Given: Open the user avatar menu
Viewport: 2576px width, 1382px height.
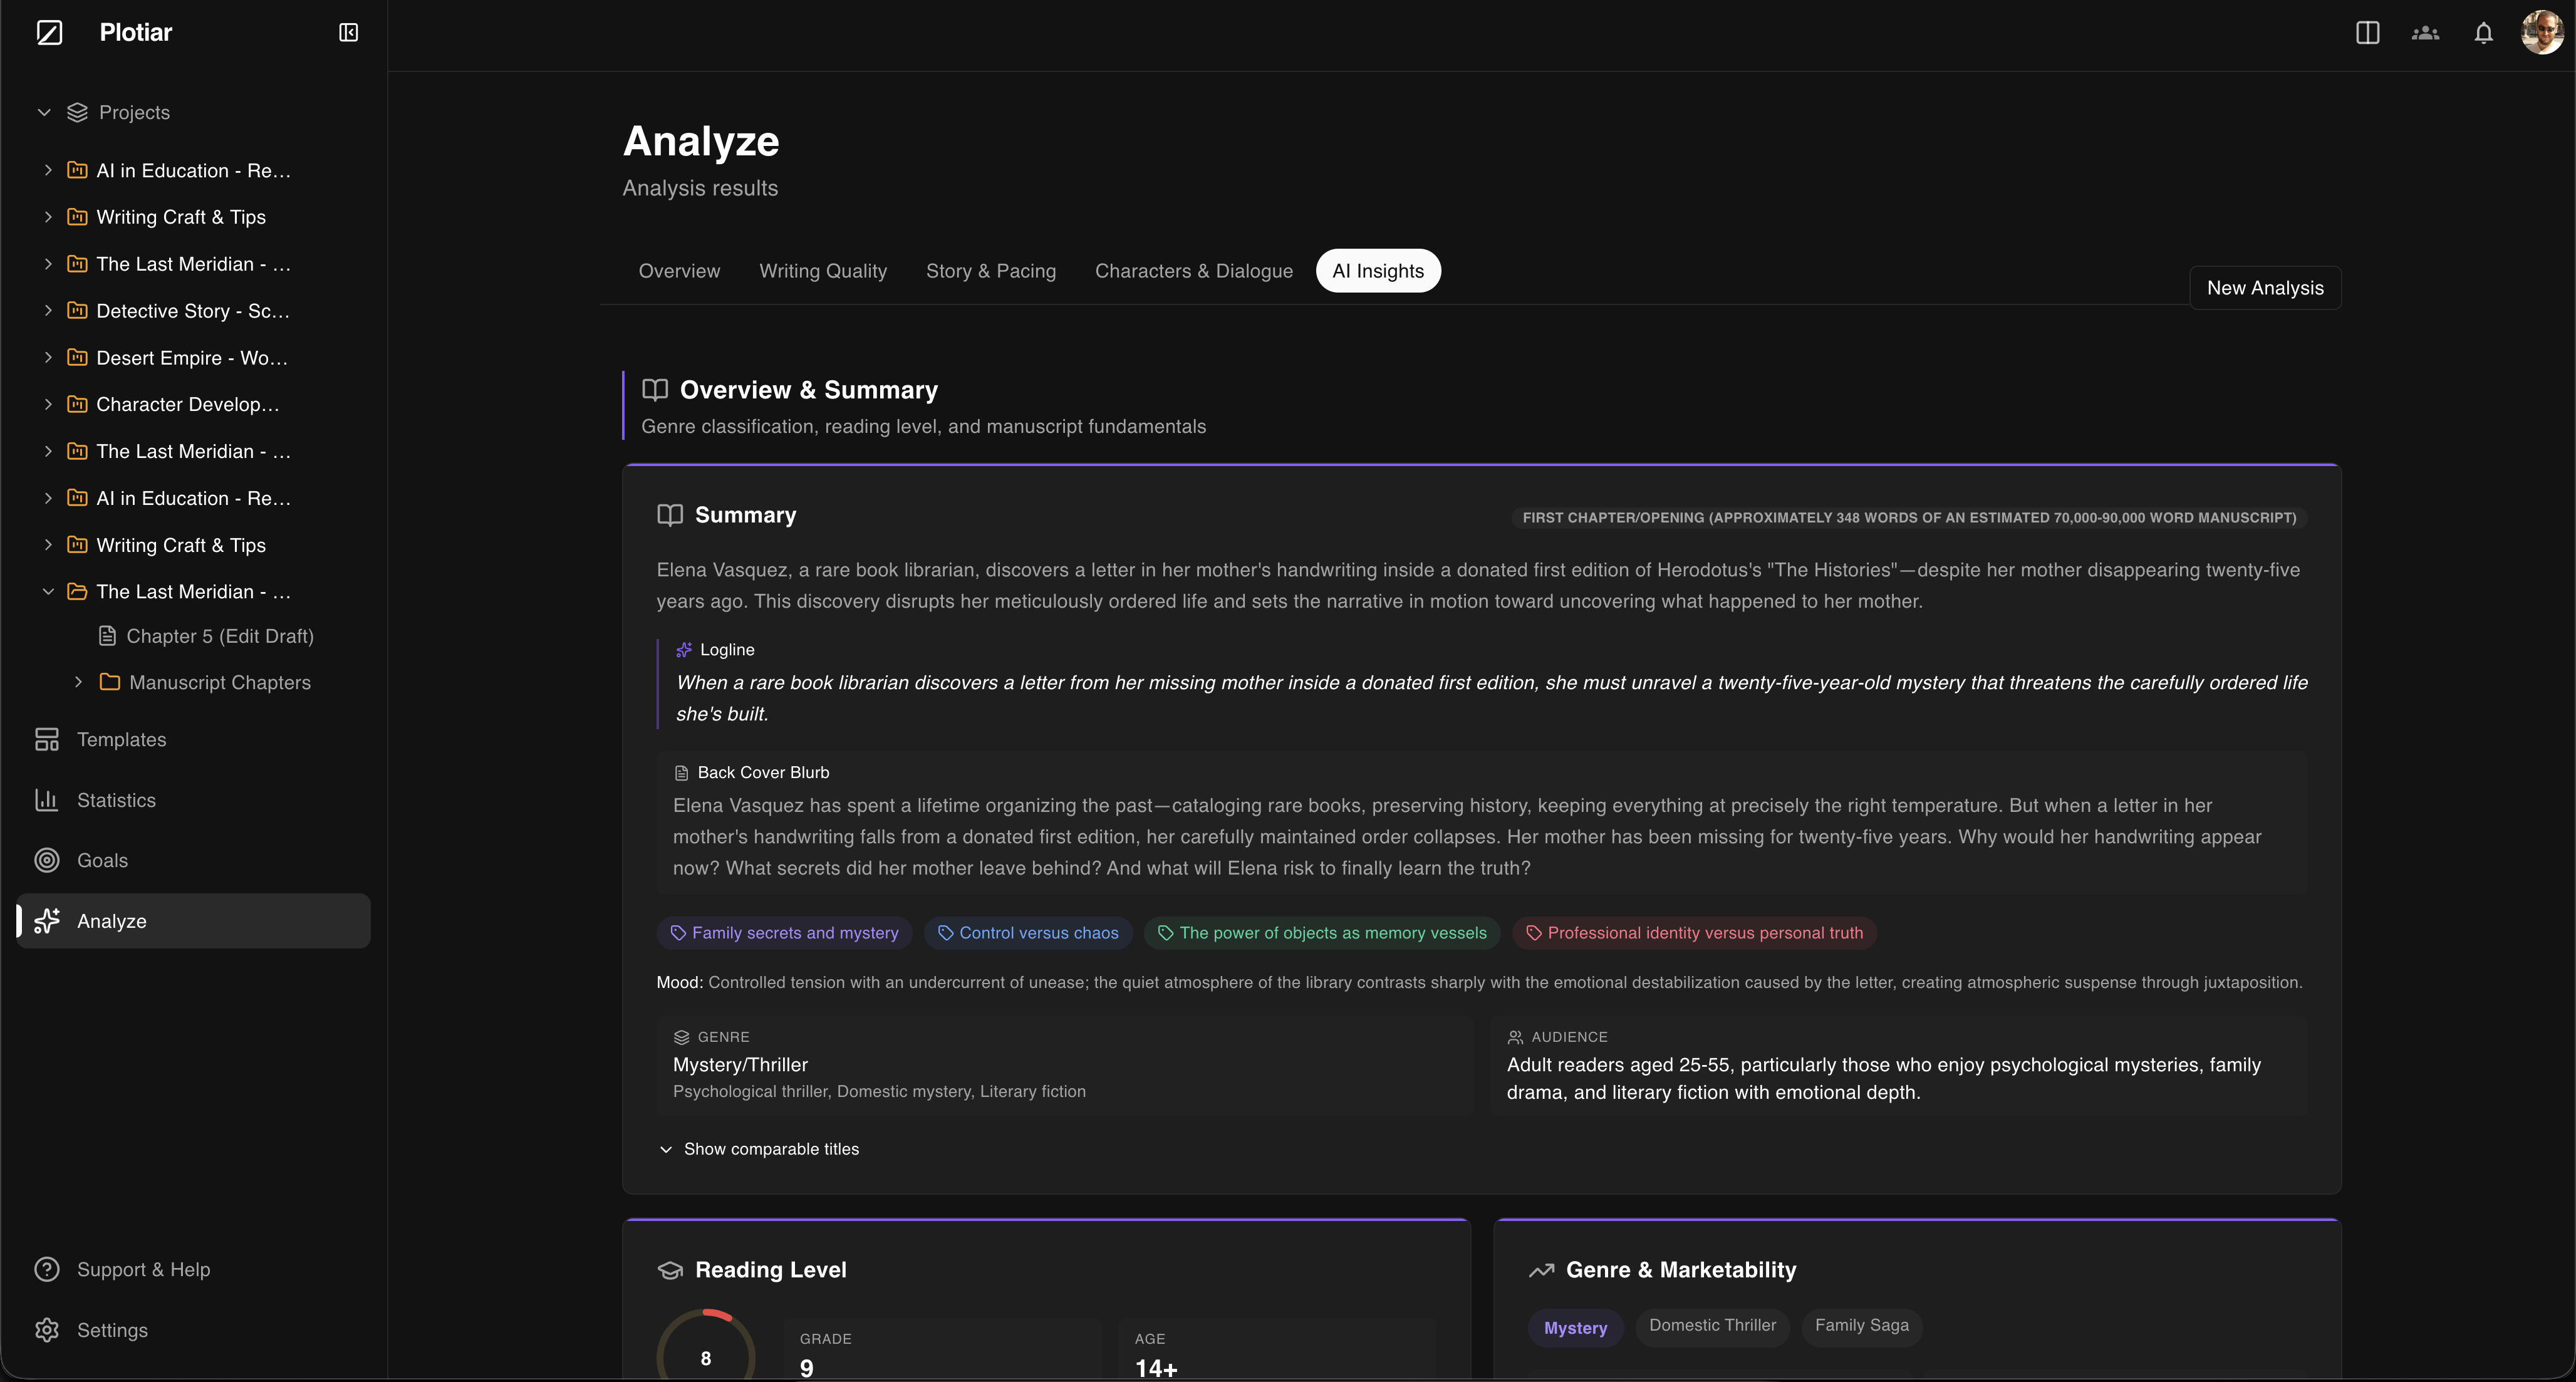Looking at the screenshot, I should [2541, 33].
